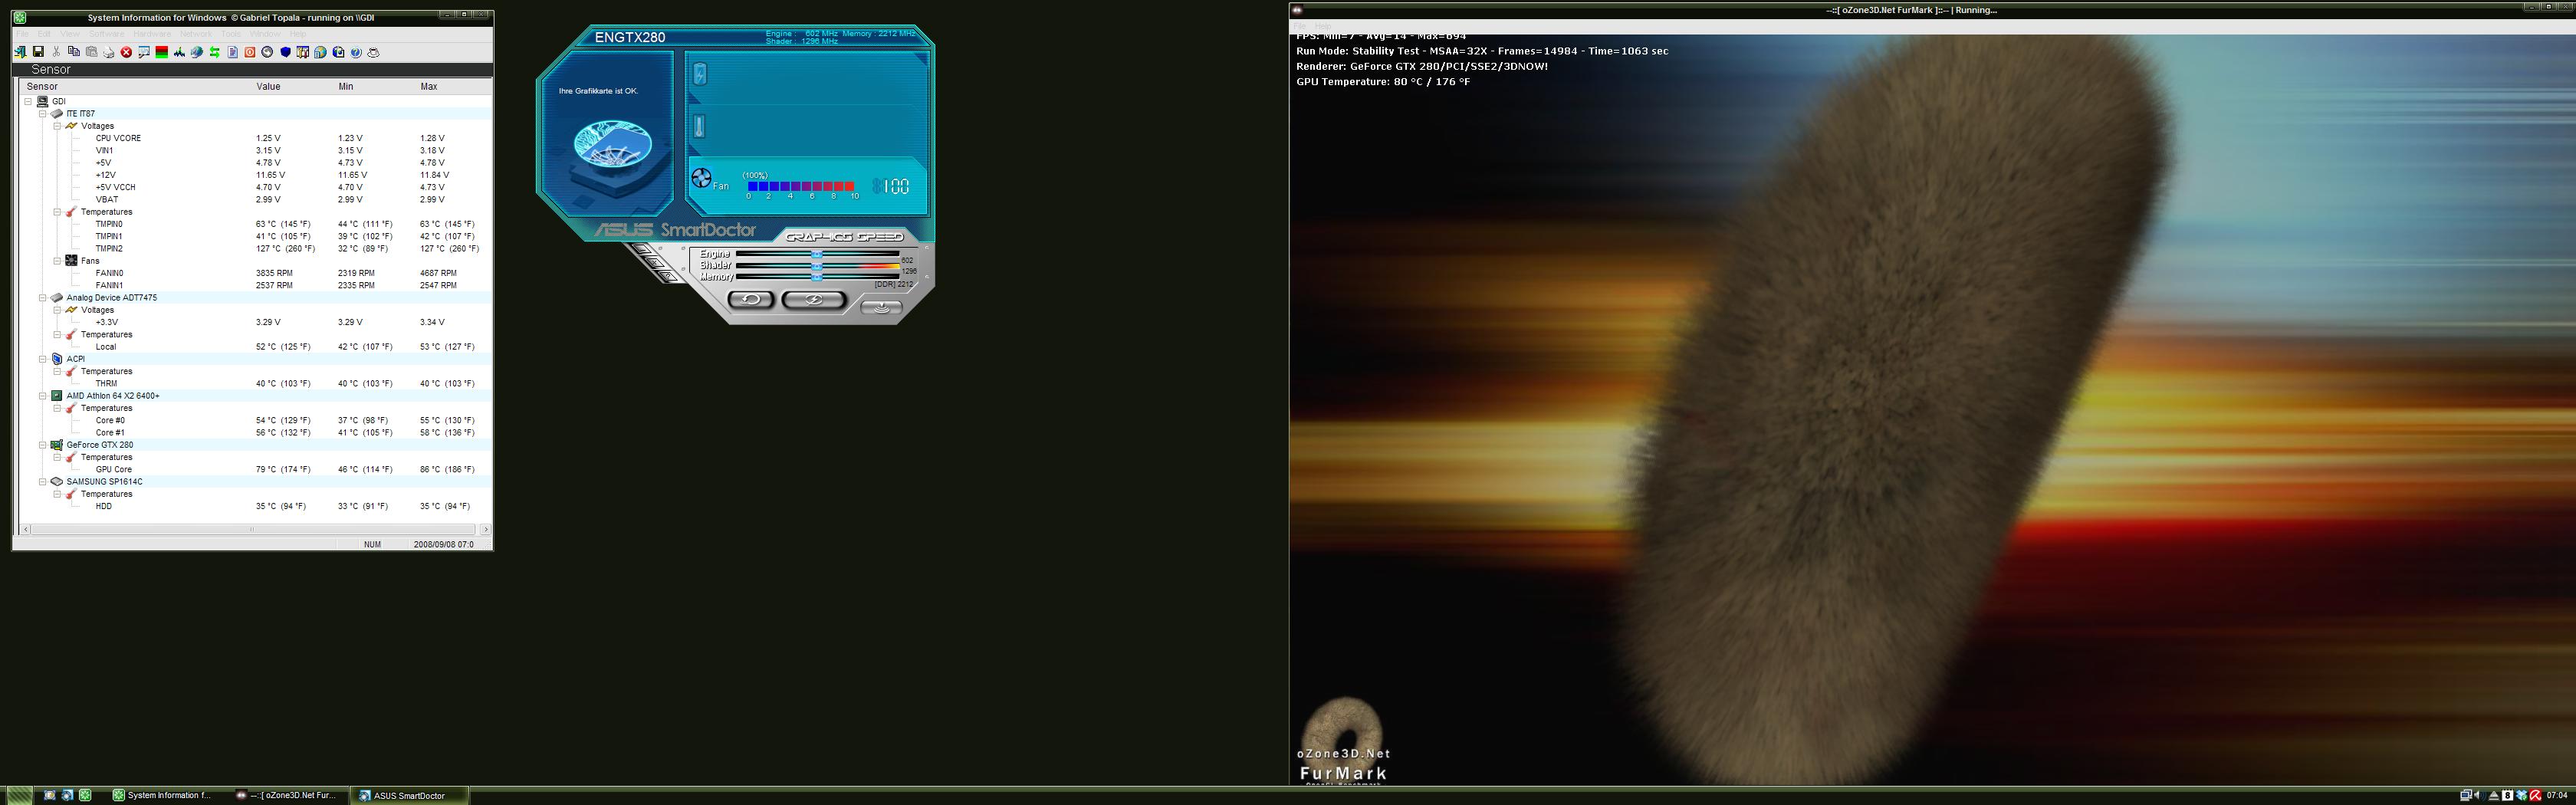Open the Tools menu in SIW
Screen dimensions: 2576x805
pos(231,34)
